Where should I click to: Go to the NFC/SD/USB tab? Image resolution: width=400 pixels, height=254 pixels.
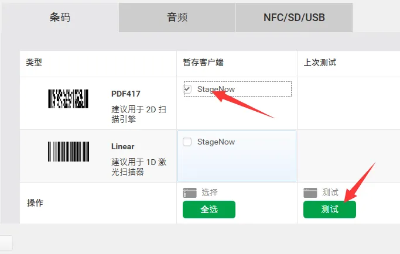click(x=294, y=17)
